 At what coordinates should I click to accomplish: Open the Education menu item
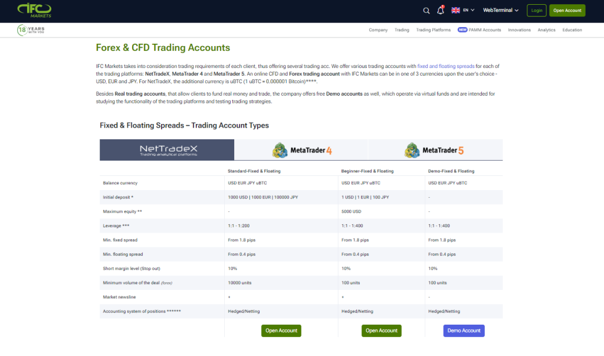[x=572, y=30]
